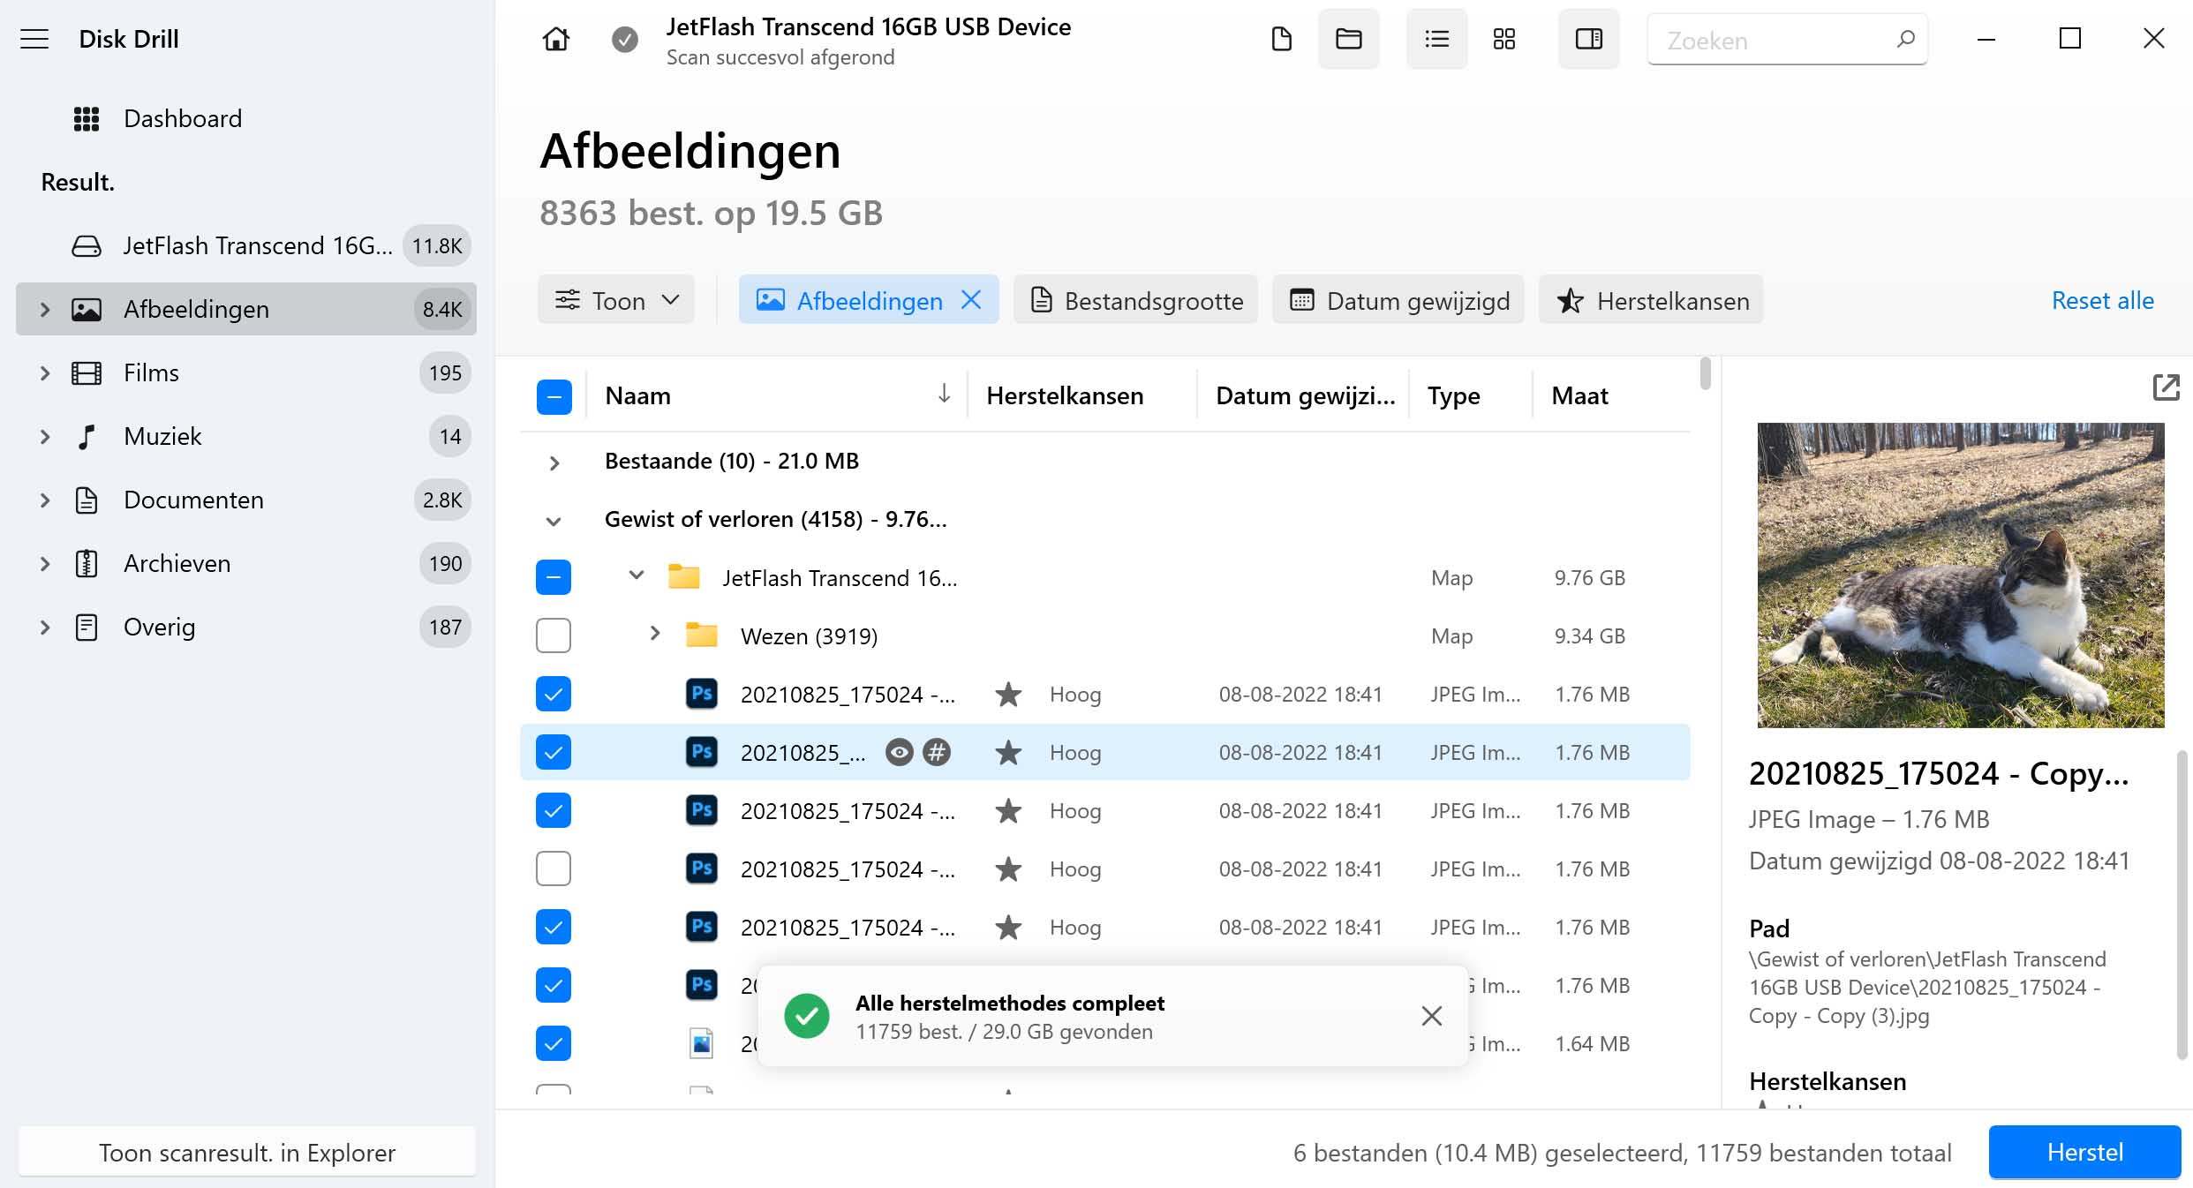The image size is (2193, 1188).
Task: Sort by Maat column header
Action: coord(1579,395)
